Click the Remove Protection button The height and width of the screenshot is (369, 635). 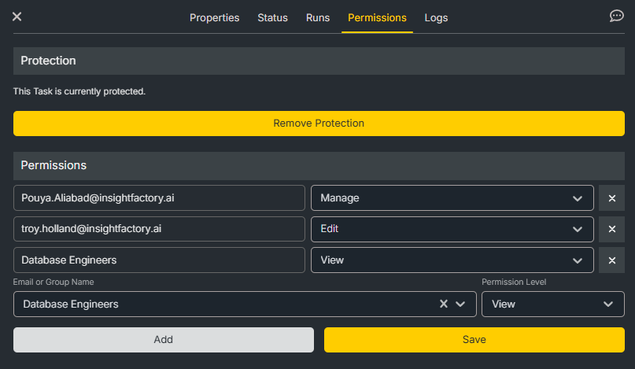click(319, 124)
